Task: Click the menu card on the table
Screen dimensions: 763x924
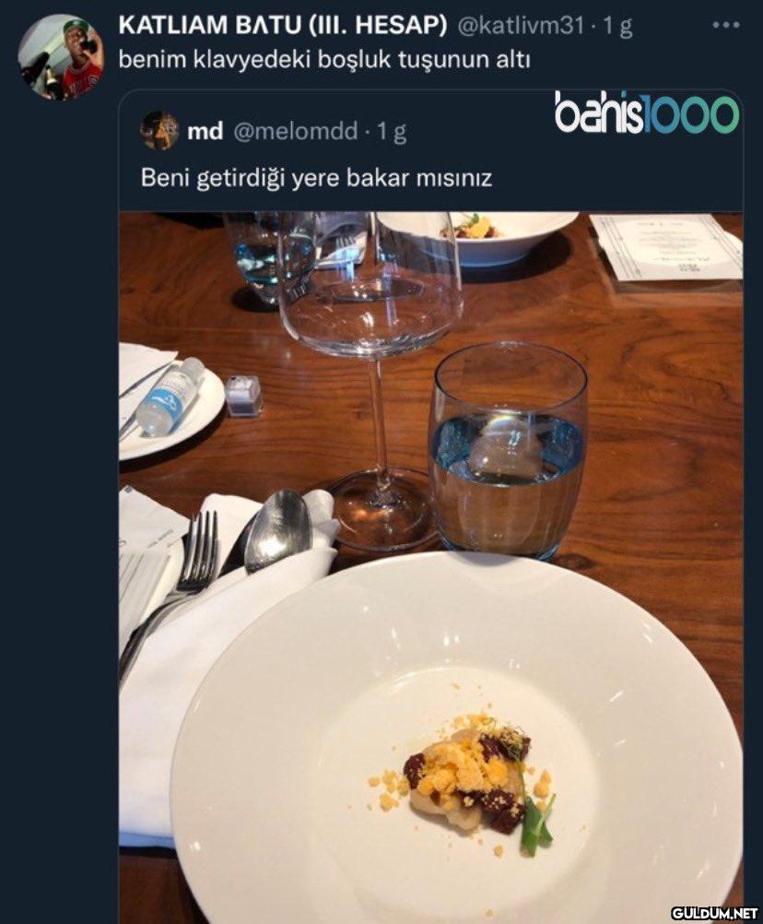Action: (x=665, y=245)
